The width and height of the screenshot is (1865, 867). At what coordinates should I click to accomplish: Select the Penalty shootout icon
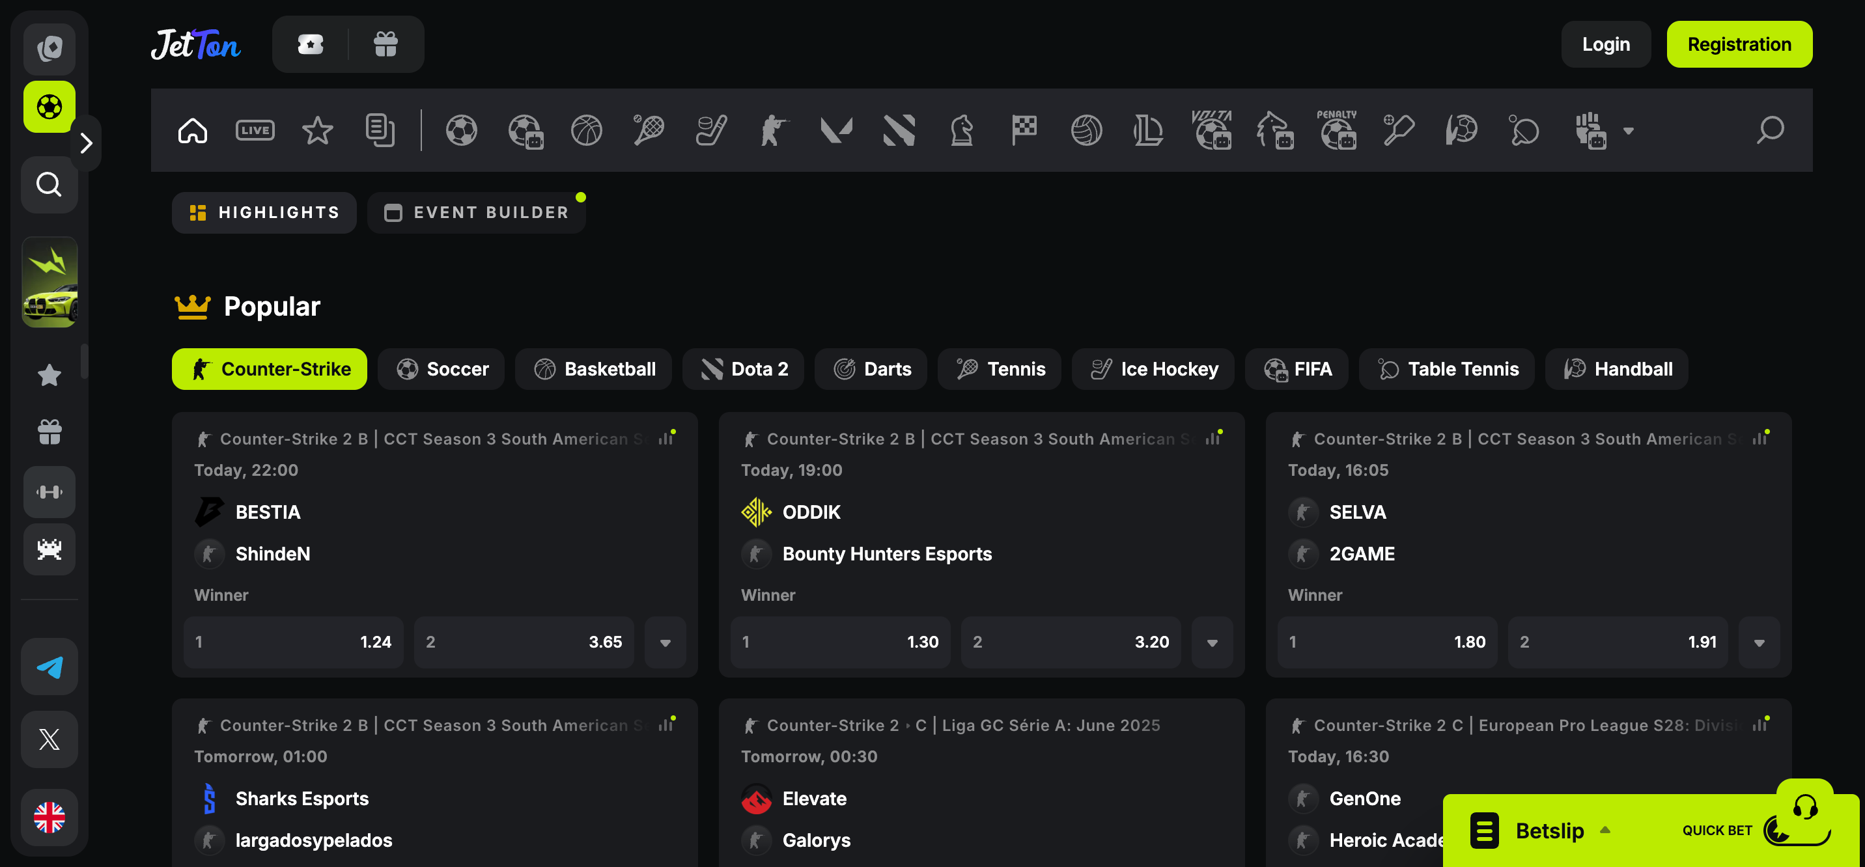coord(1337,130)
